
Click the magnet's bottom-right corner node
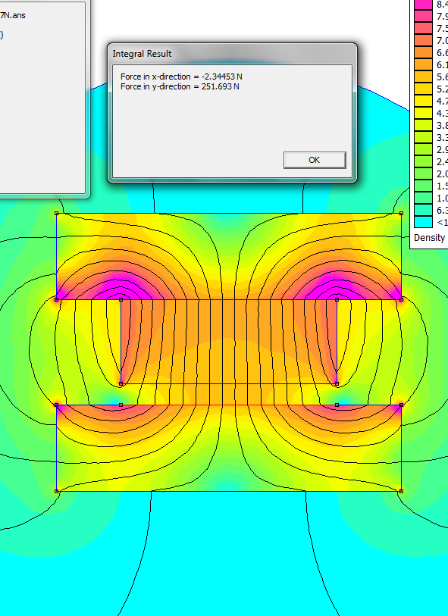(337, 384)
